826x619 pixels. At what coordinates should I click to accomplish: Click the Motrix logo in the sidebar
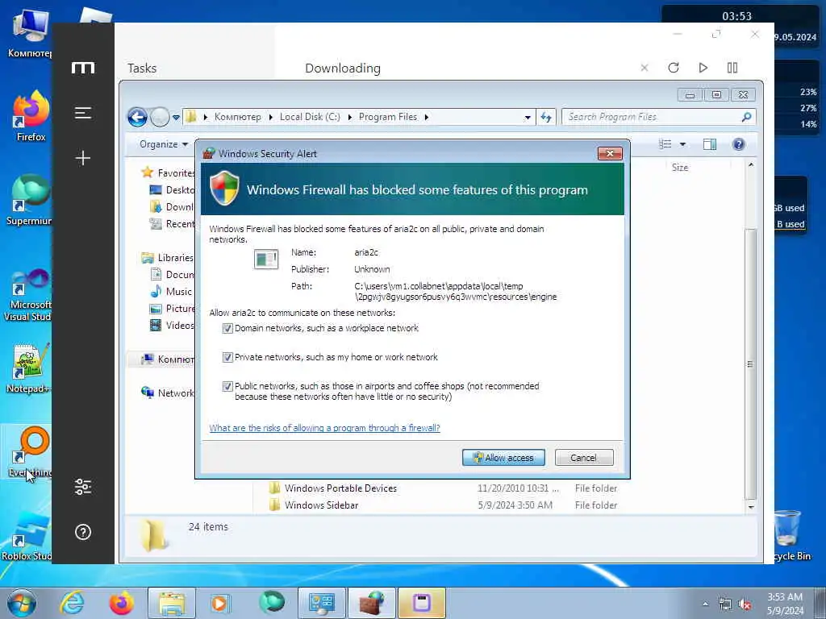83,68
